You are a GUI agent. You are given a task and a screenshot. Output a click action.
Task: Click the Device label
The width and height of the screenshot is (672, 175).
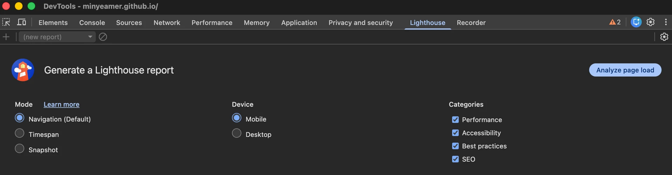tap(243, 104)
